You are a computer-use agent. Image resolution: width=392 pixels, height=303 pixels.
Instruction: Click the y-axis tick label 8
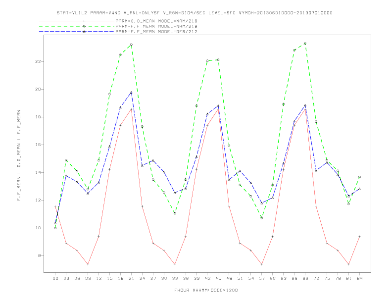(39, 256)
